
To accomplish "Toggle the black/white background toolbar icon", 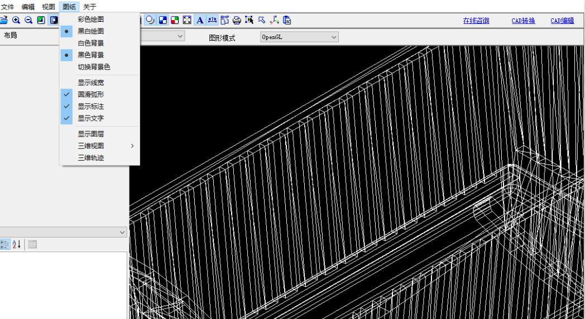I will tap(54, 20).
